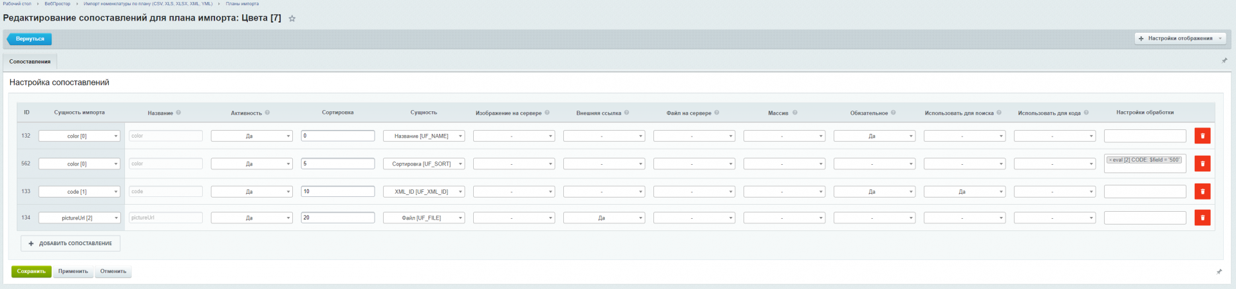This screenshot has height=289, width=1236.
Task: Focus Название field in row 133 (code)
Action: 165,191
